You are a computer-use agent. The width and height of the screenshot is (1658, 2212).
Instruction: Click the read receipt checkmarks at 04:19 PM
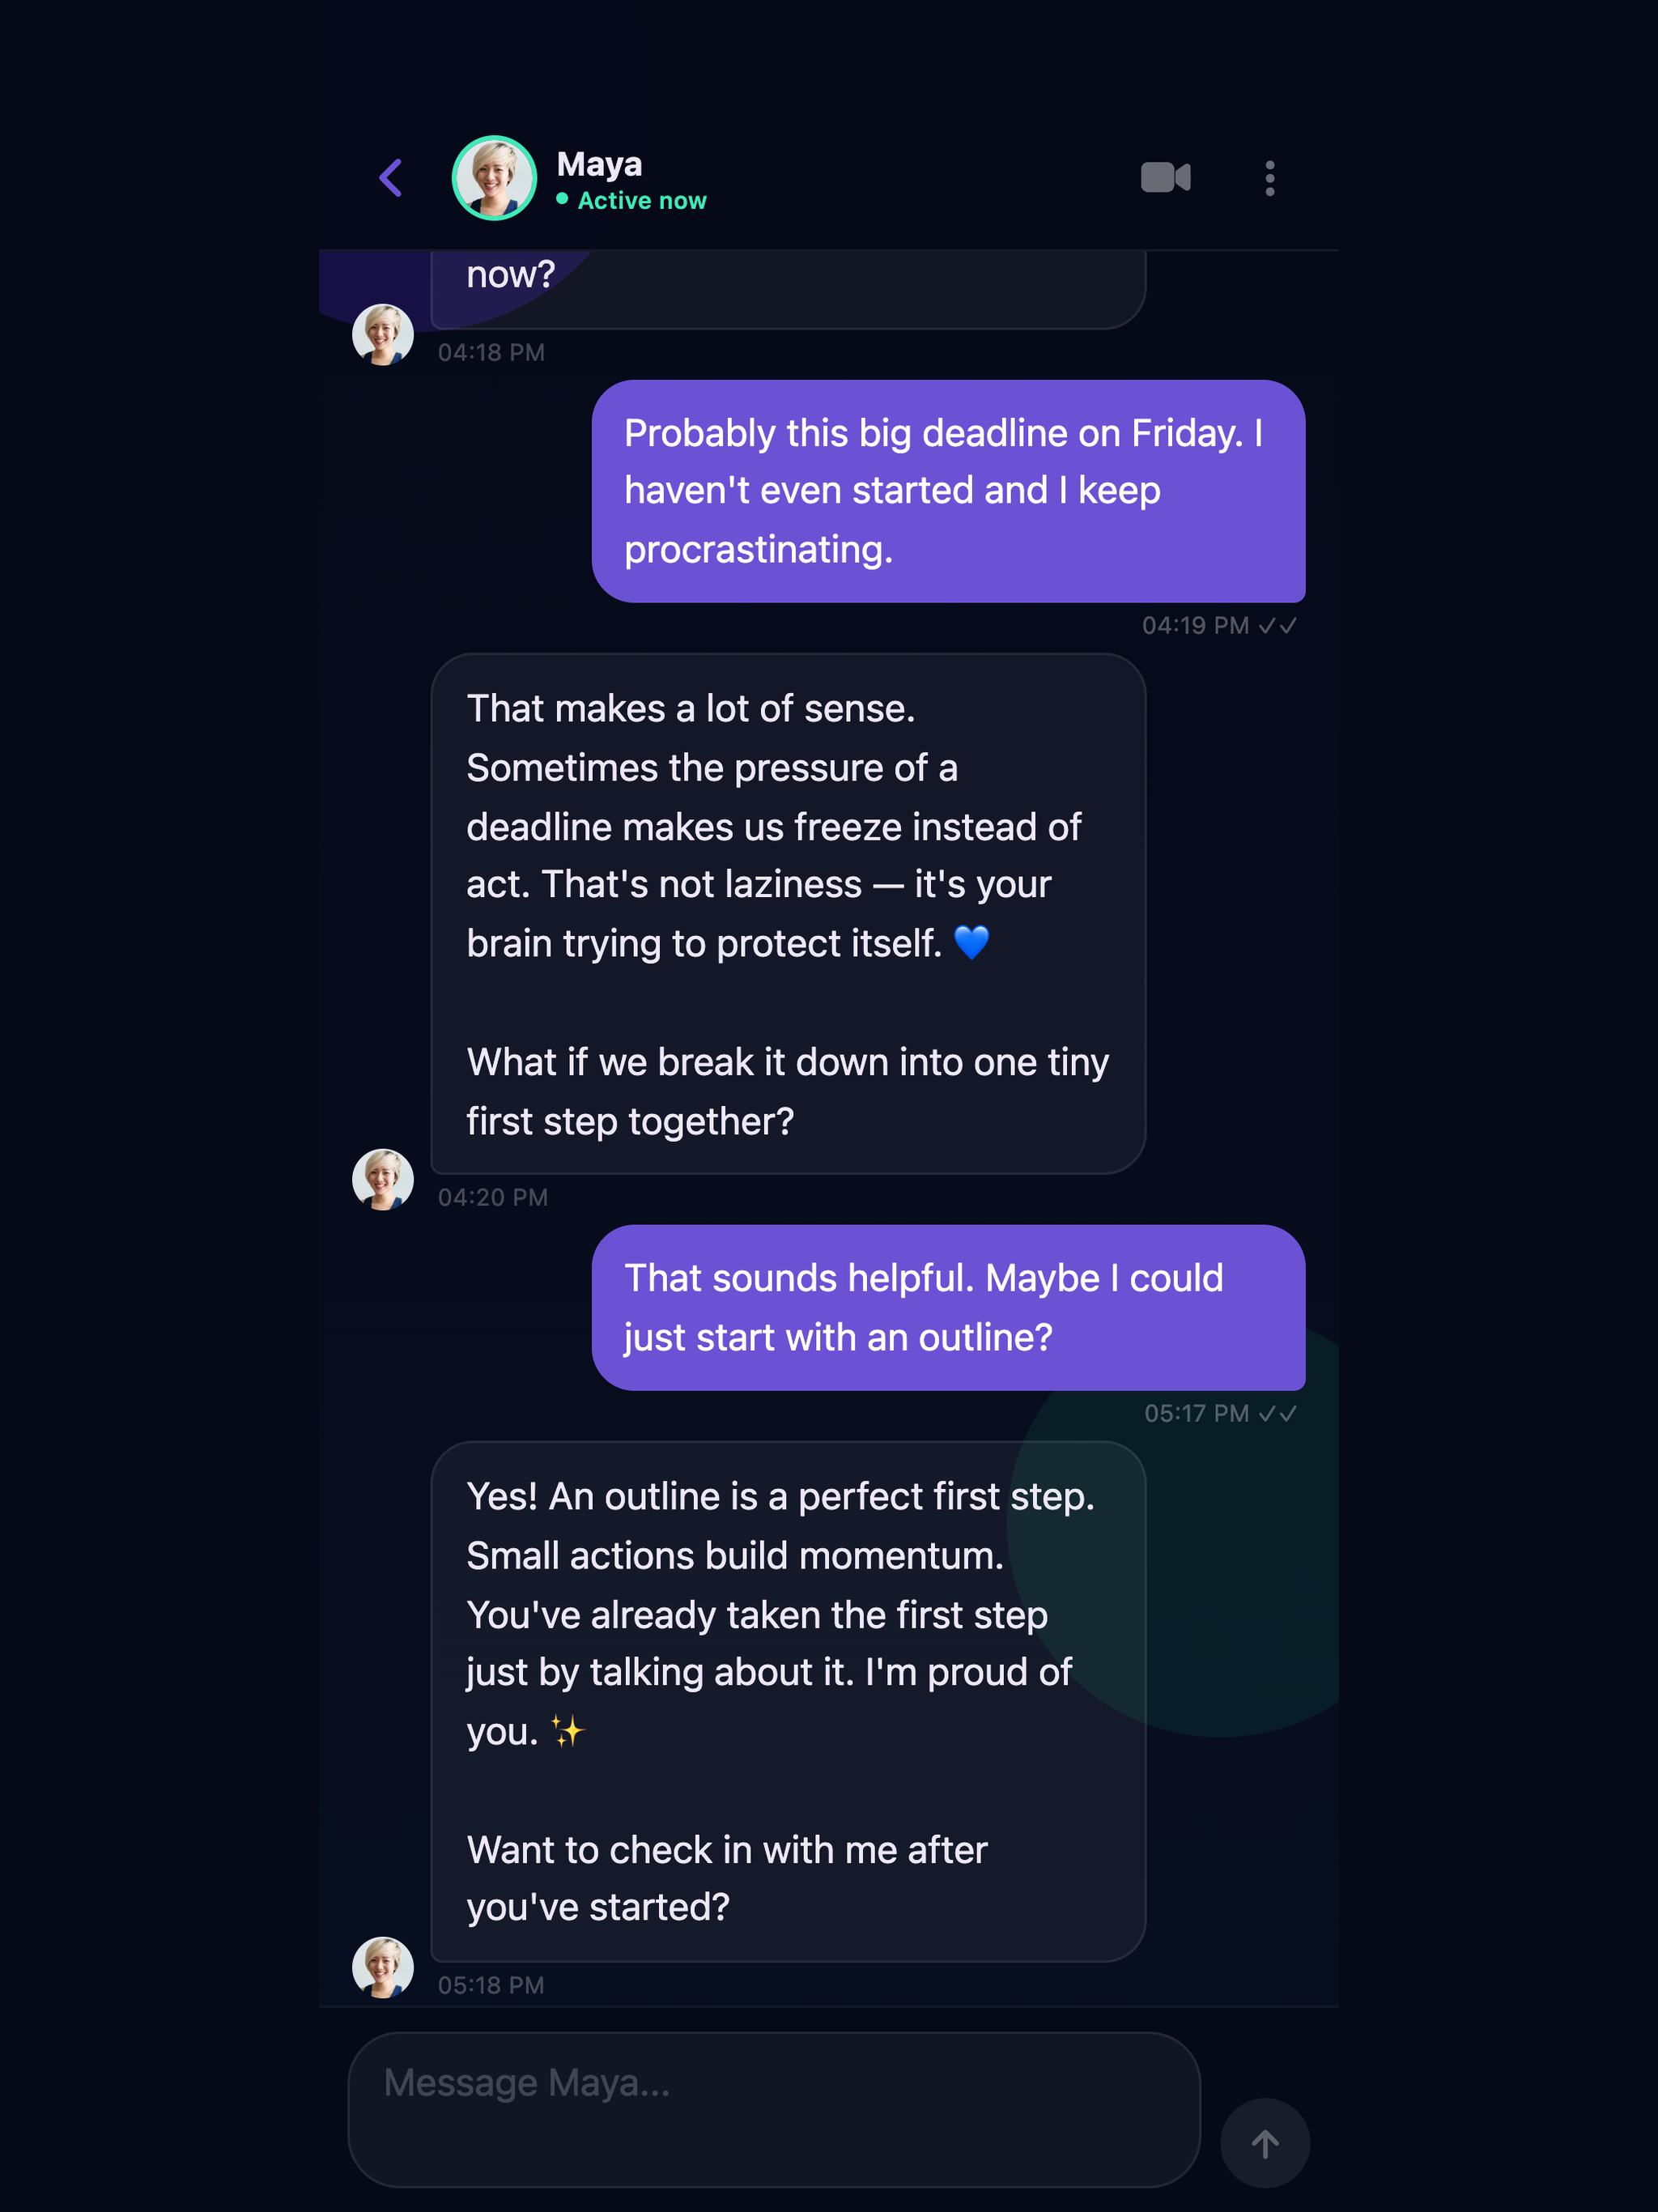1278,626
